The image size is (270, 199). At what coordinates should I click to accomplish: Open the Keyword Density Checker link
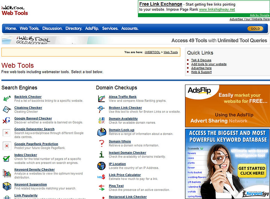point(34,169)
